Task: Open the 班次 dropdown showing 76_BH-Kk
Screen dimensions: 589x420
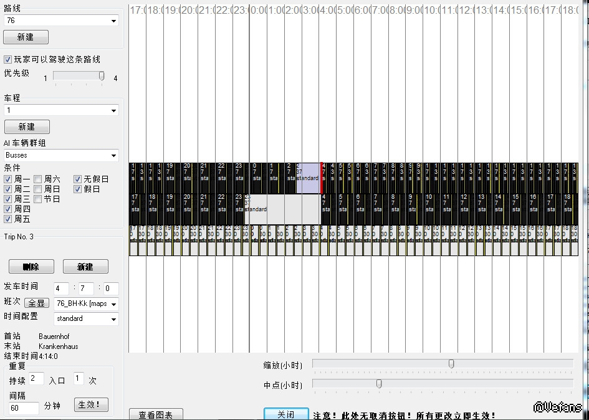Action: (86, 303)
